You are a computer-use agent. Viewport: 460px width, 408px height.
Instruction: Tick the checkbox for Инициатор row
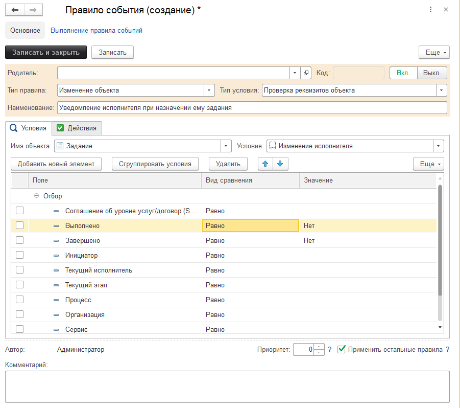19,255
